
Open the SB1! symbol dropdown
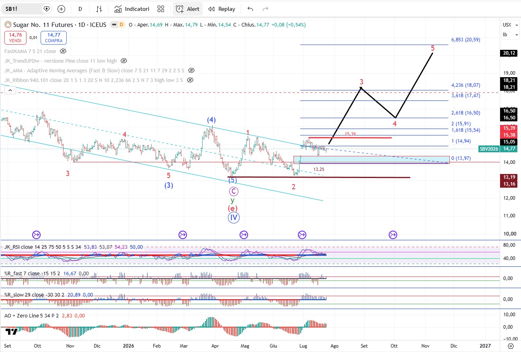(28, 9)
